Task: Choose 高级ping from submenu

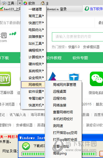Action: [63, 153]
